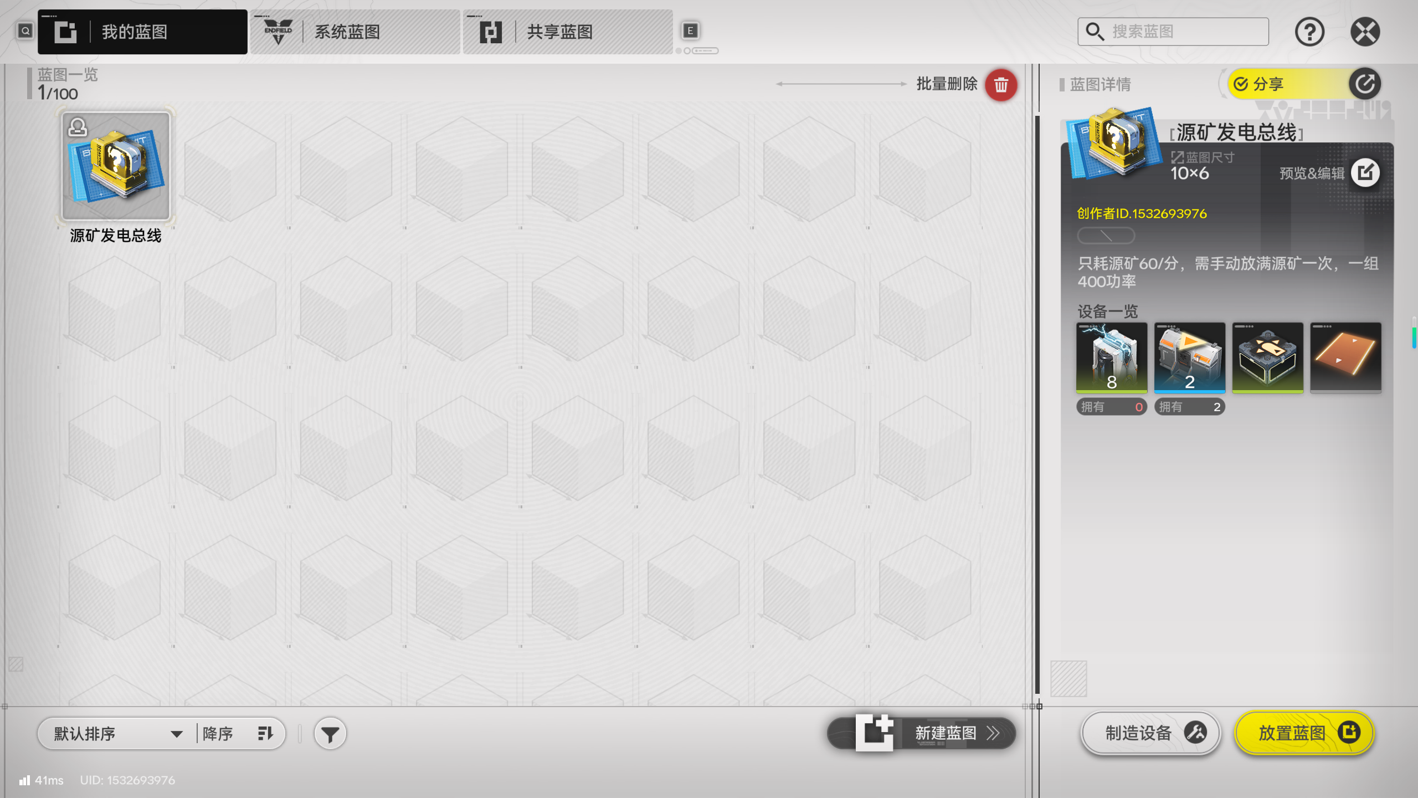The height and width of the screenshot is (798, 1418).
Task: Select the storage box equipment icon
Action: pos(1267,357)
